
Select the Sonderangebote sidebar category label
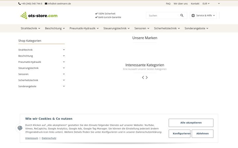tap(27, 86)
